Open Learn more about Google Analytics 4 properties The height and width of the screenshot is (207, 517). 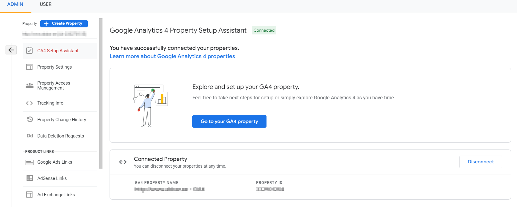tap(172, 56)
